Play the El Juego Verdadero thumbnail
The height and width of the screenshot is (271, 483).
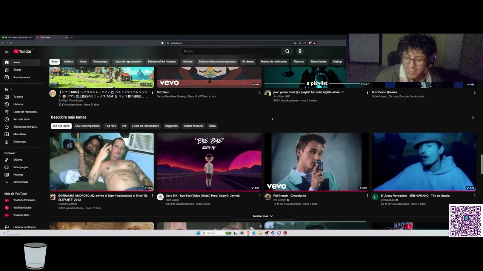424,162
